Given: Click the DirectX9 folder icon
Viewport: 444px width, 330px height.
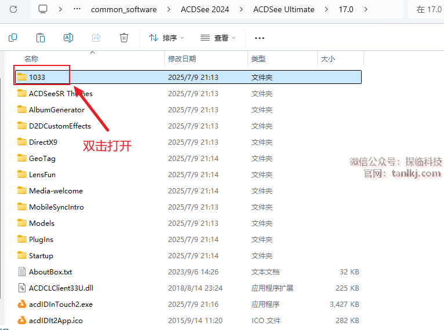Looking at the screenshot, I should tap(22, 142).
